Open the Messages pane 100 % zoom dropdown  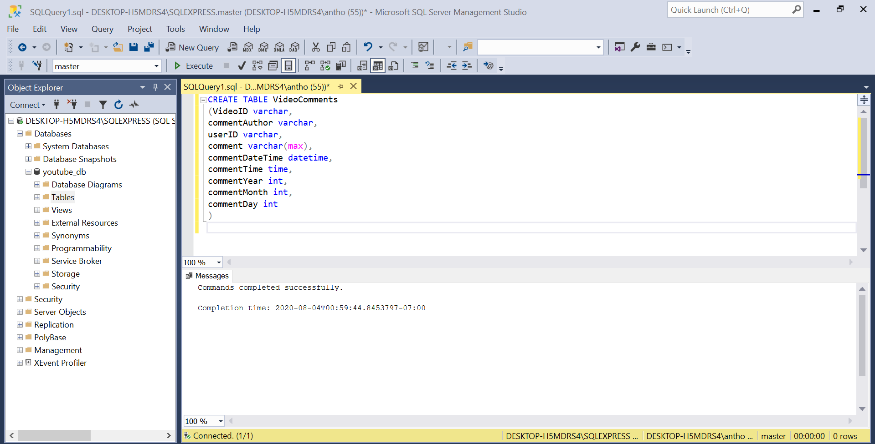coord(221,421)
